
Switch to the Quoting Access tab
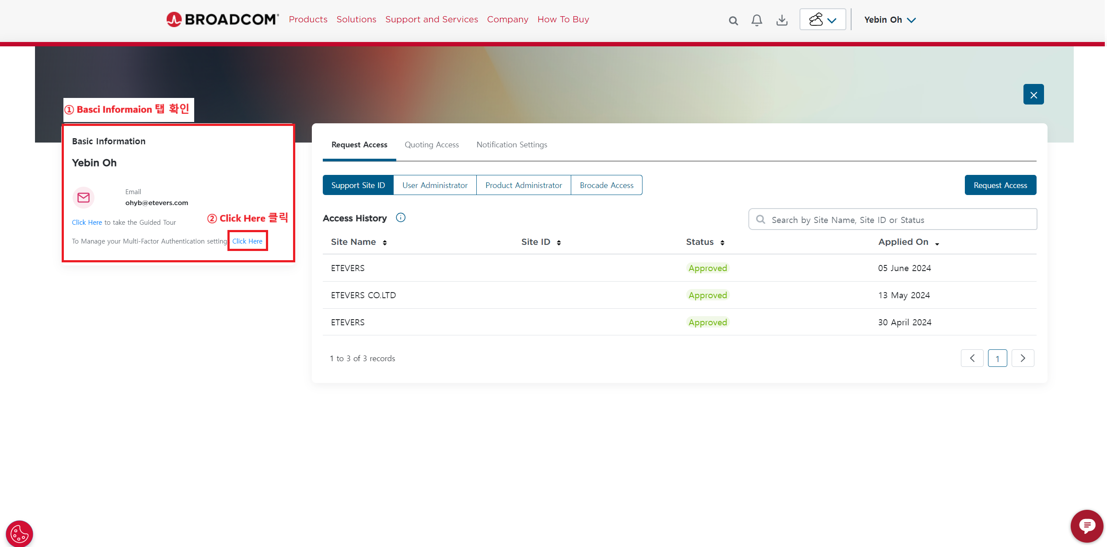coord(432,145)
